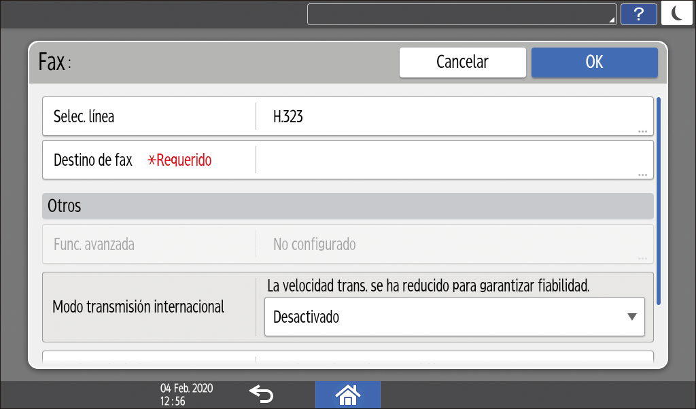
Task: Click the blue vertical scrollbar
Action: [x=658, y=204]
